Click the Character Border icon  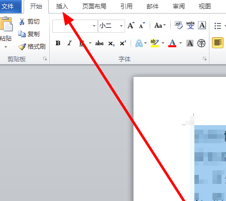pos(202,25)
